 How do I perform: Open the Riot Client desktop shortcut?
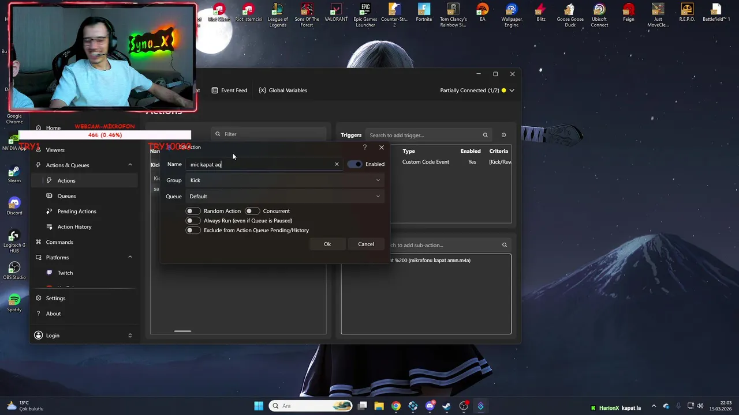(x=219, y=13)
